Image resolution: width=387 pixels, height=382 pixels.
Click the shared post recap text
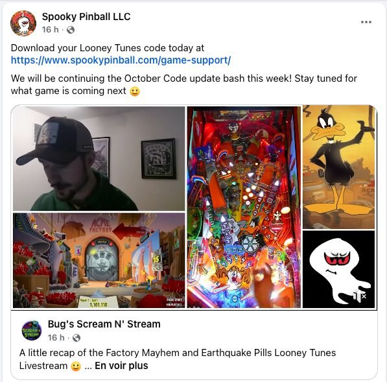coord(178,359)
